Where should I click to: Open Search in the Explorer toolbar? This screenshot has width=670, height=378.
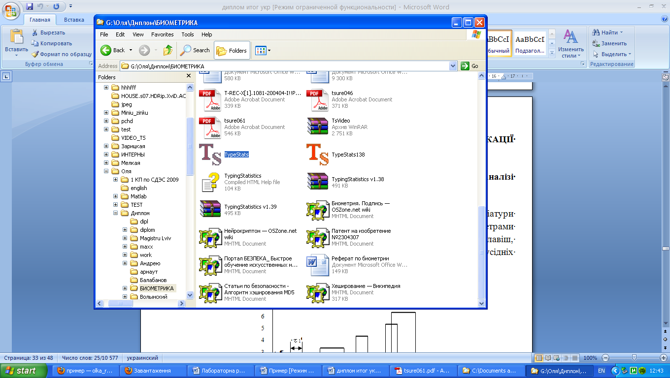[195, 50]
